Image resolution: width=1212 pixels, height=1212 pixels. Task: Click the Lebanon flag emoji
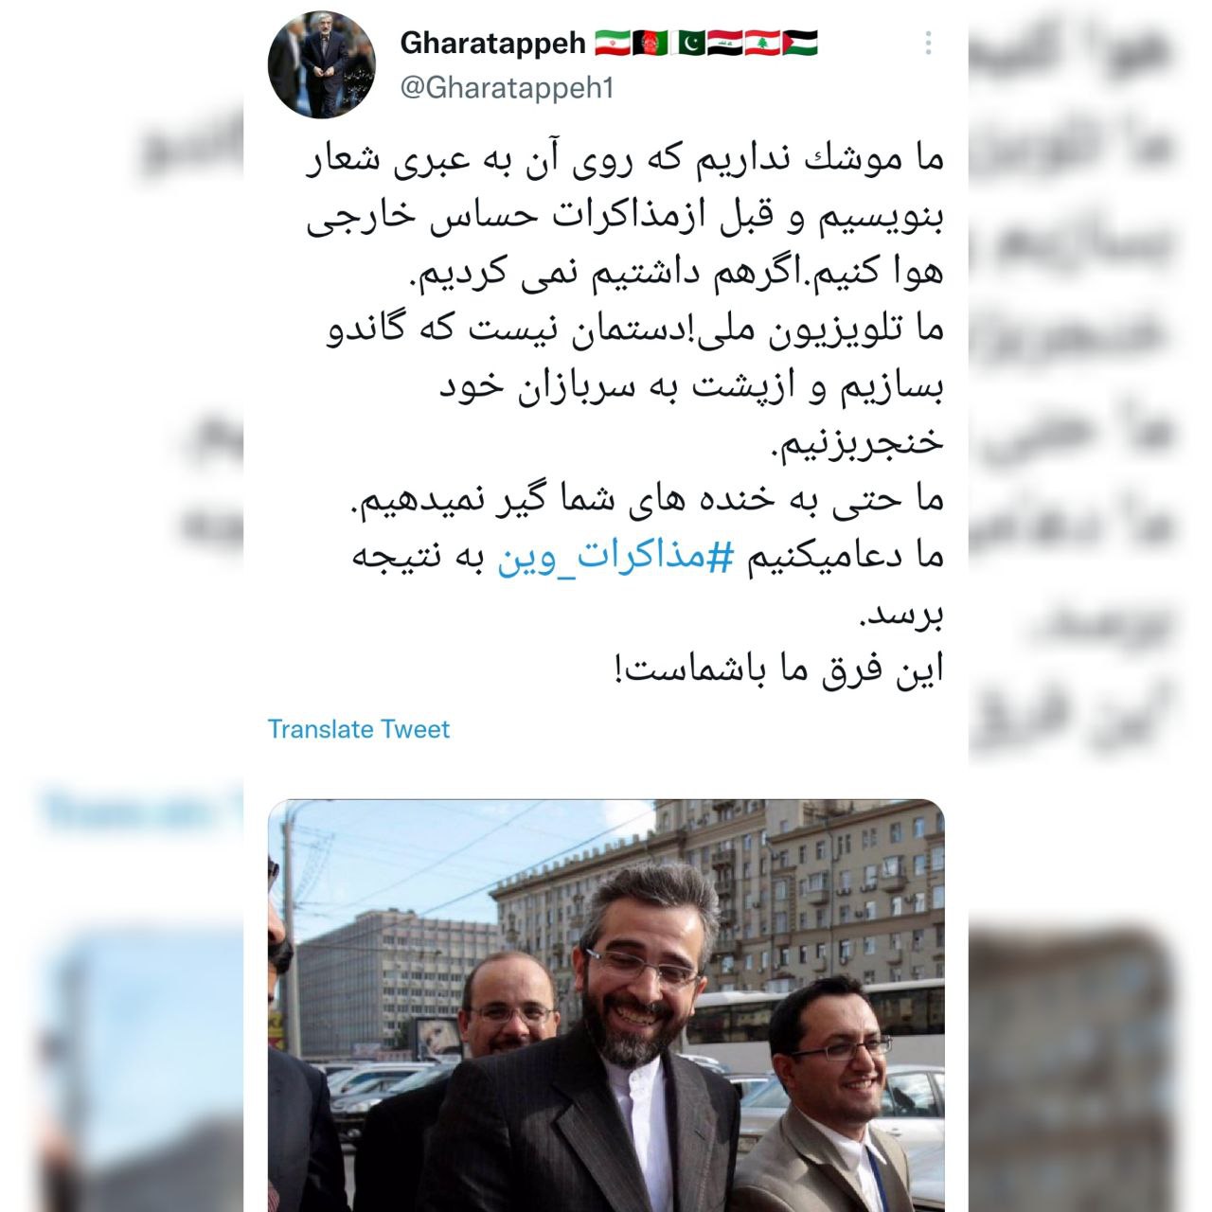[761, 43]
